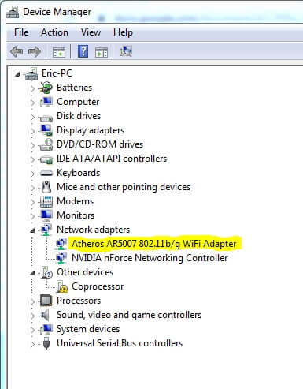Click the System devices category icon
303x389 pixels.
46,329
